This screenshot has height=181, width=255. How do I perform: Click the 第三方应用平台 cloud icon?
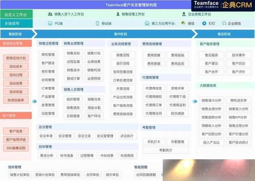[x=147, y=24]
